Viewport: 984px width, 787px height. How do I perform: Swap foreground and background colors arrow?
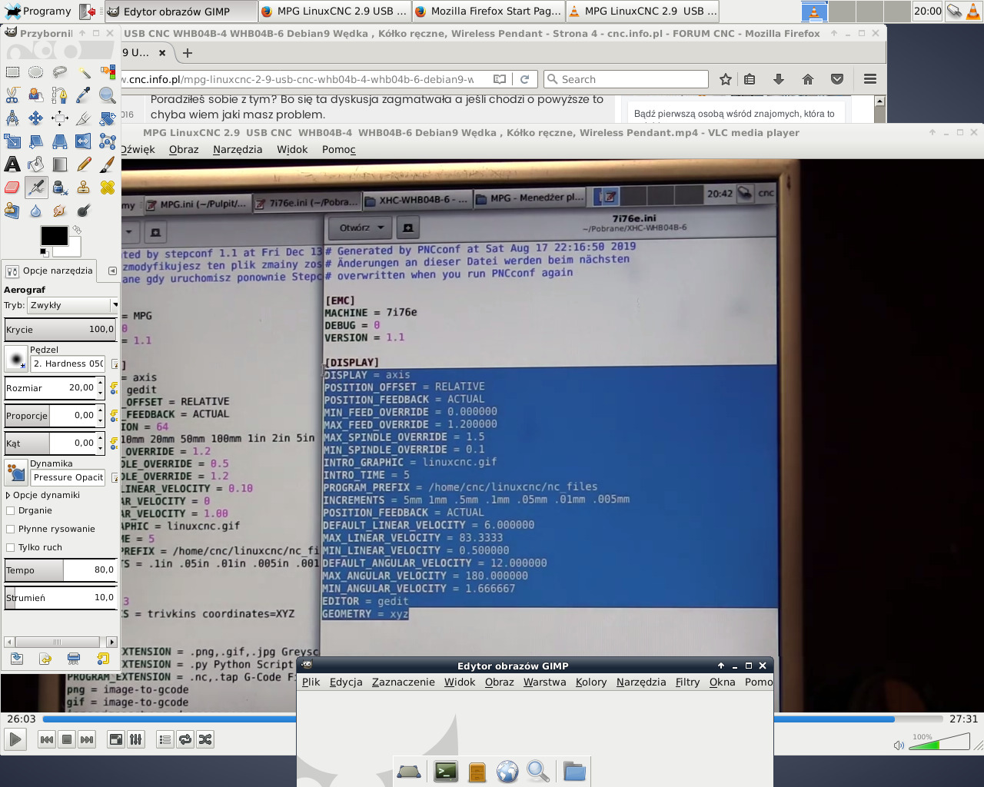(x=77, y=230)
